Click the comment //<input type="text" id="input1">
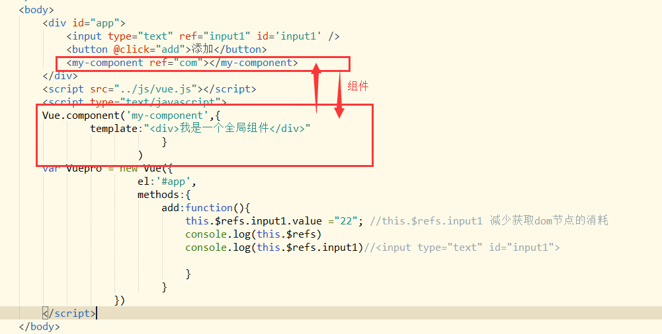Screen dimensions: 662x334 tap(462, 248)
